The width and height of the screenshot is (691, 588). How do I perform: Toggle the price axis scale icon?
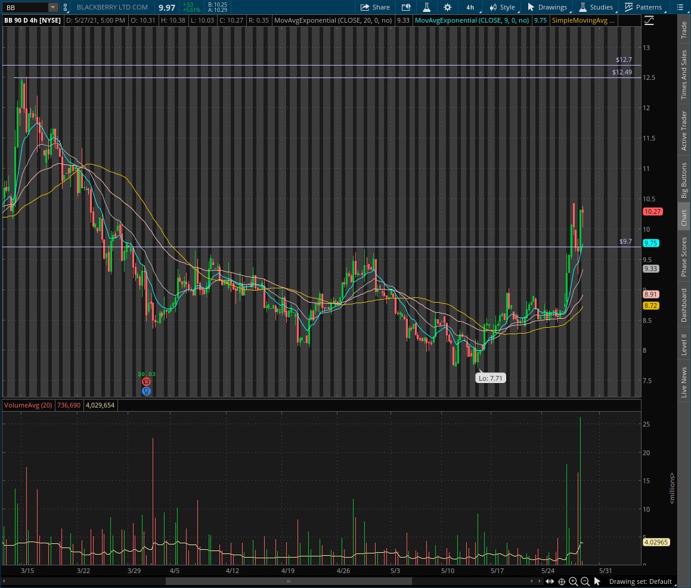click(649, 21)
